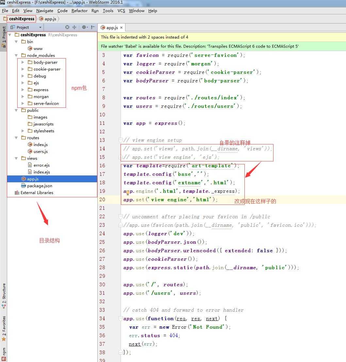Toggle code fold marker on line 22

(x=121, y=216)
